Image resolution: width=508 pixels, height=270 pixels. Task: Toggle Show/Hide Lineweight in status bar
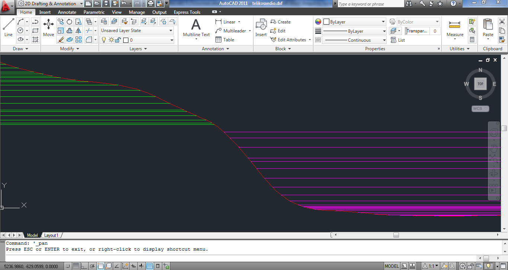tap(141, 266)
